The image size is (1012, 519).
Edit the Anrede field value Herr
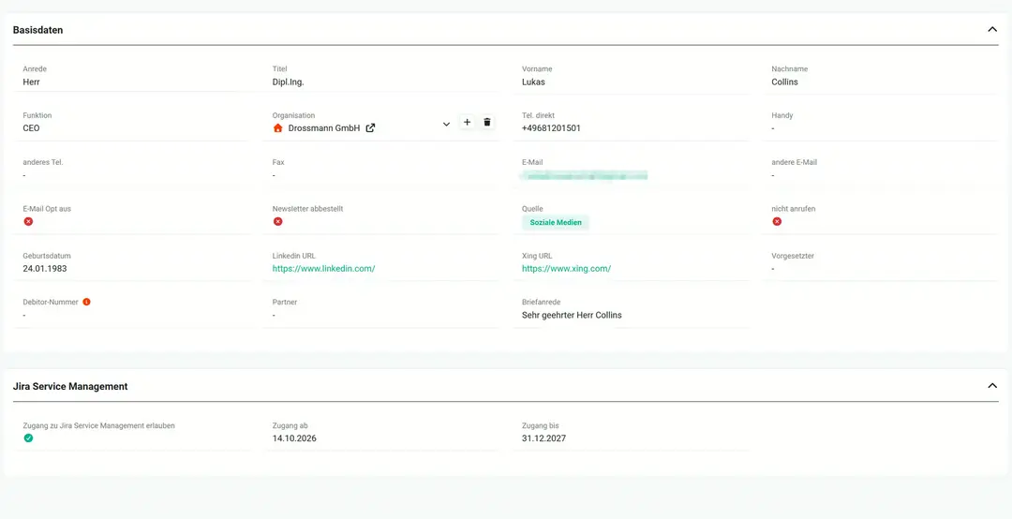[x=32, y=82]
